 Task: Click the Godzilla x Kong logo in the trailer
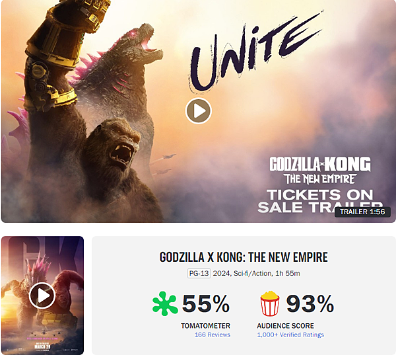pos(320,170)
